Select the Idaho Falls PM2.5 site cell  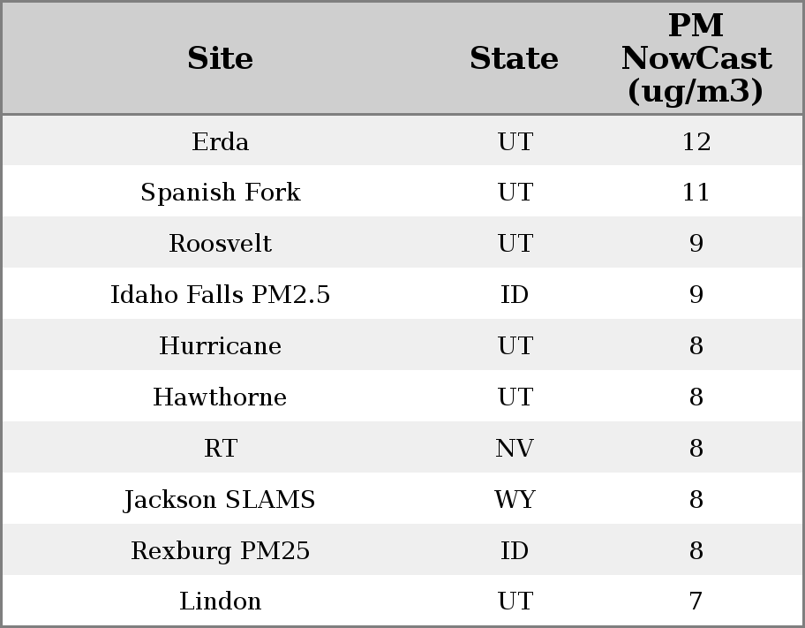(221, 295)
